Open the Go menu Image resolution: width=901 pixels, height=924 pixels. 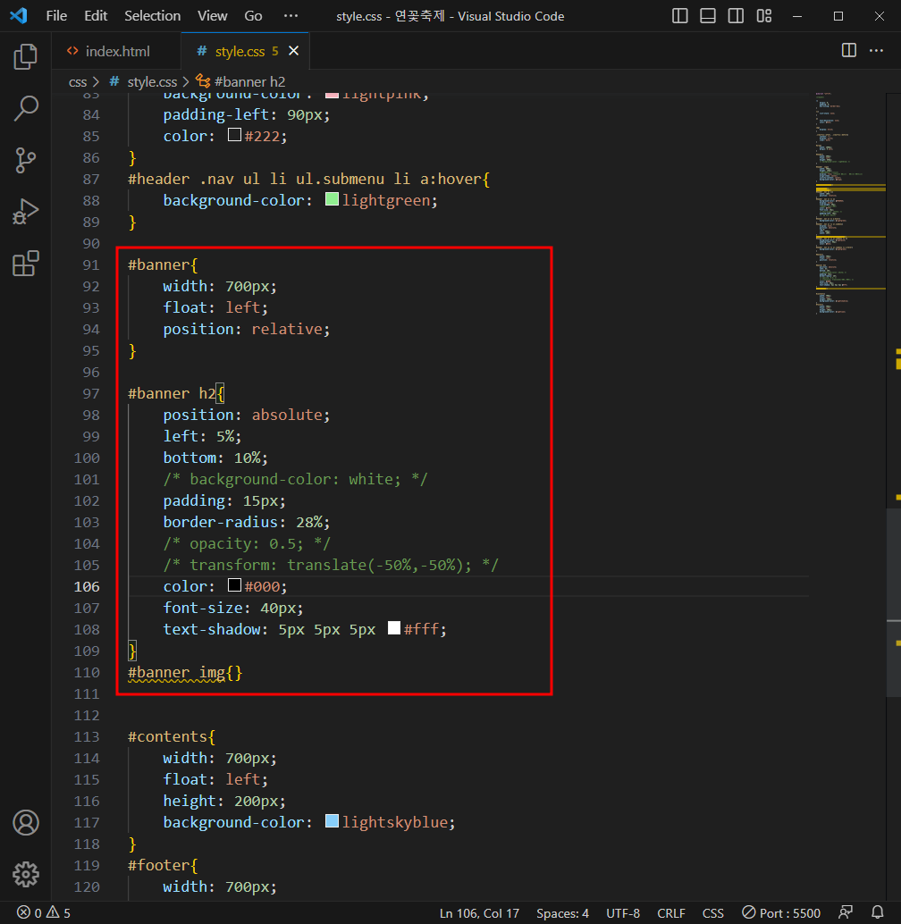point(253,16)
